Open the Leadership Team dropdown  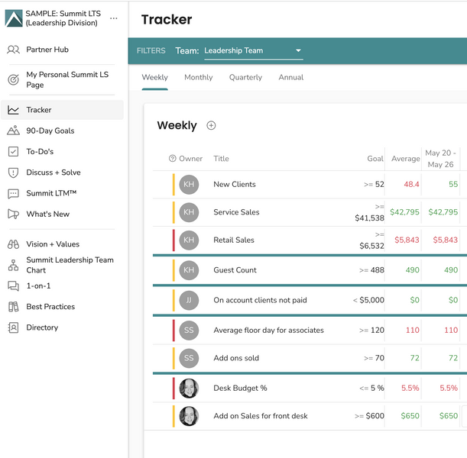click(x=254, y=51)
